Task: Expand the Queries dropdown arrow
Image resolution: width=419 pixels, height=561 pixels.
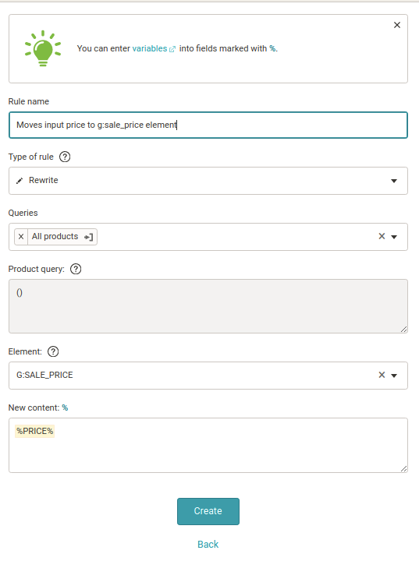Action: [x=394, y=237]
